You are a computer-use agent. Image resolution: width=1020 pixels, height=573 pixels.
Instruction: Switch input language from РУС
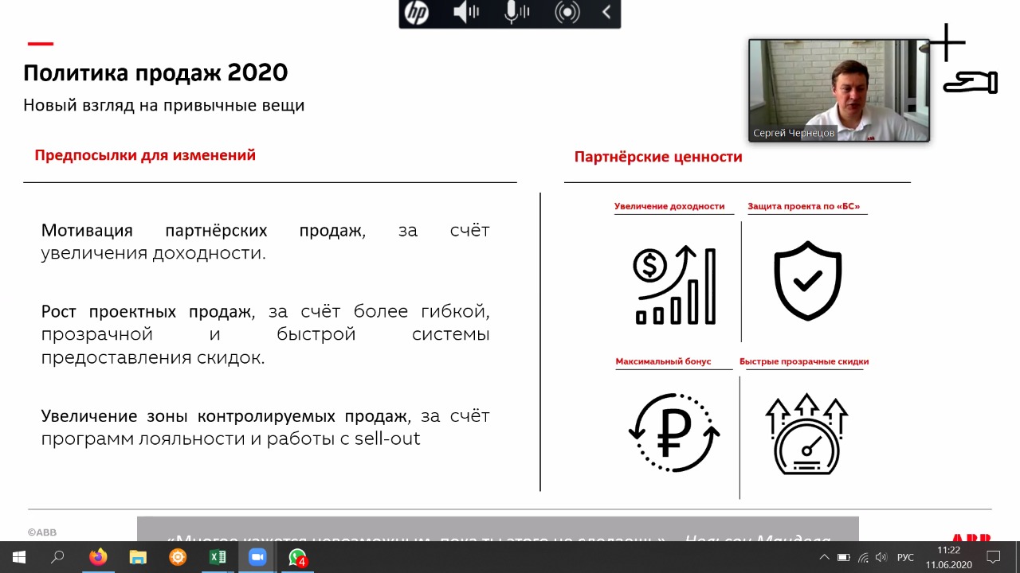(x=905, y=557)
